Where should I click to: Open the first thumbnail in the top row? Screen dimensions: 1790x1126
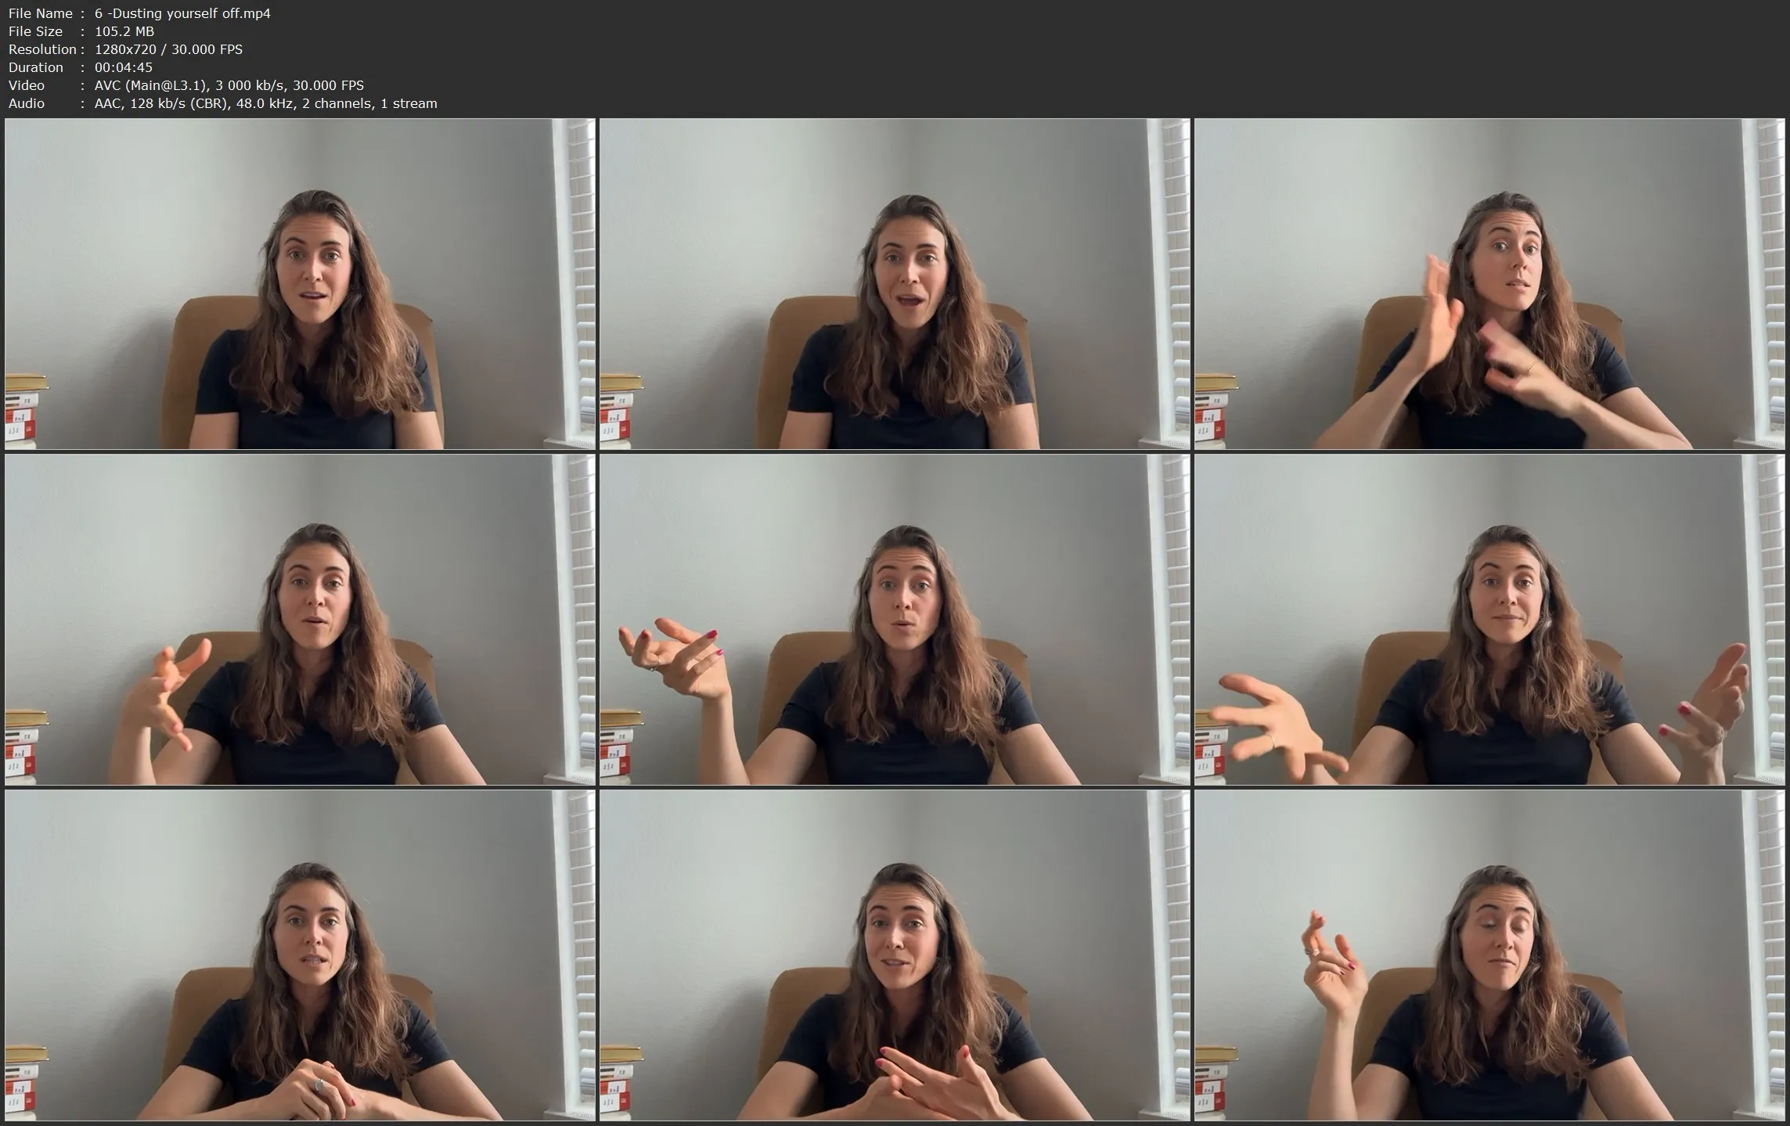click(300, 284)
